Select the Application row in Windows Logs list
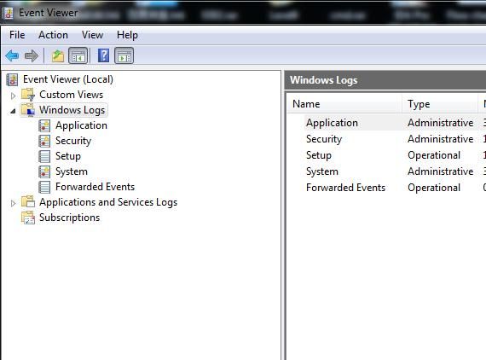This screenshot has height=360, width=486. tap(386, 123)
